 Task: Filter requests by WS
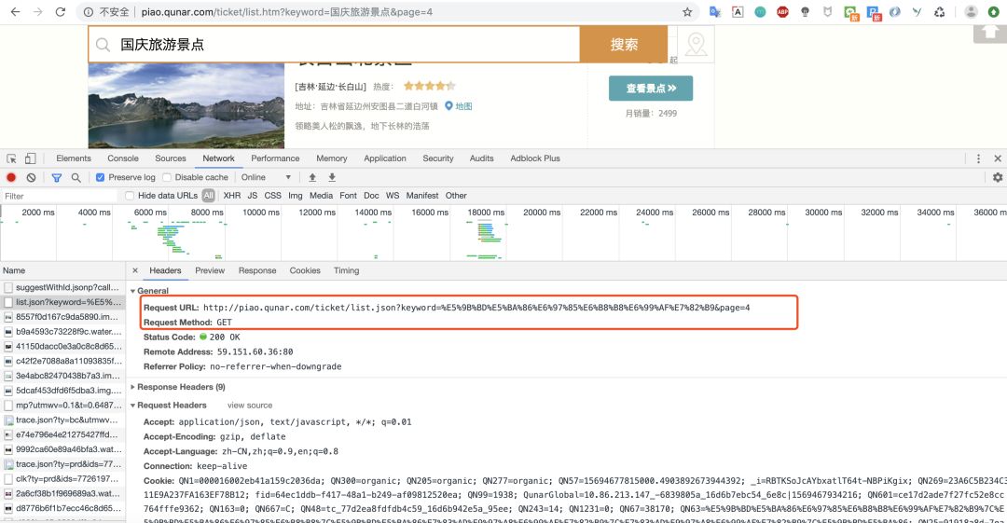coord(393,196)
